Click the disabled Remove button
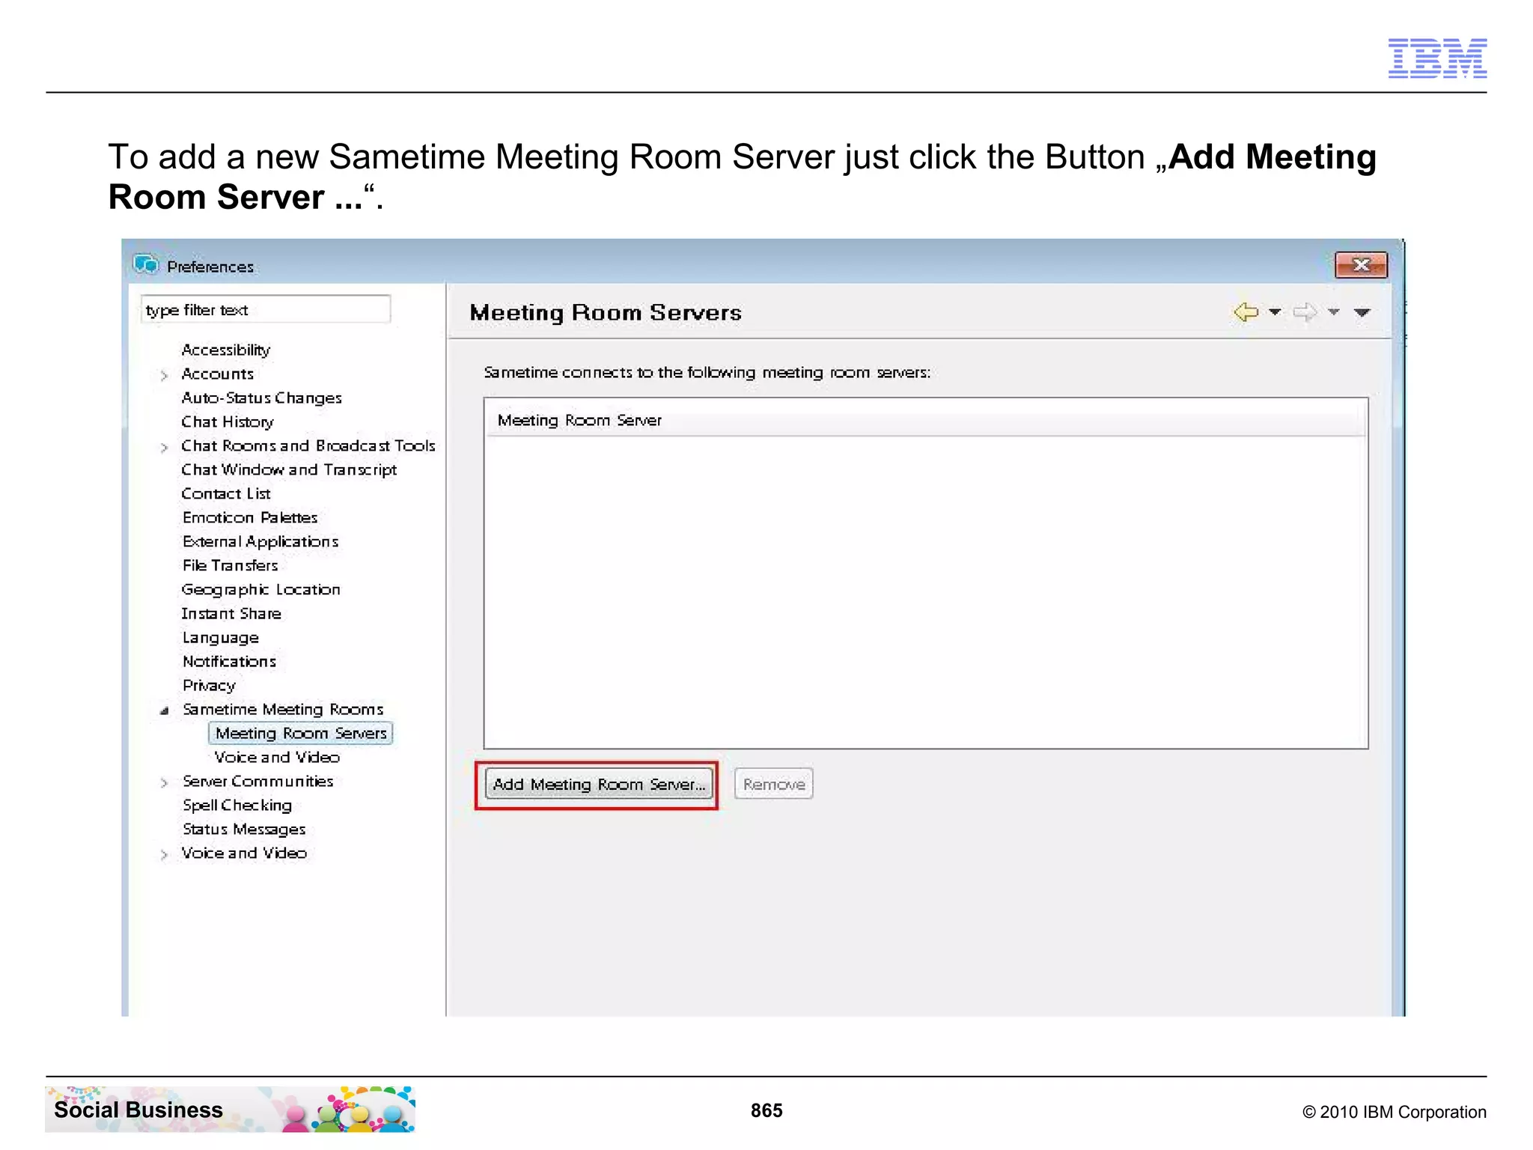1533x1150 pixels. (773, 784)
